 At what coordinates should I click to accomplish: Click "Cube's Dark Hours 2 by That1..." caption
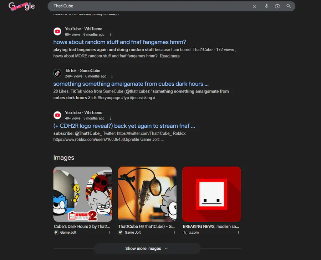click(82, 226)
